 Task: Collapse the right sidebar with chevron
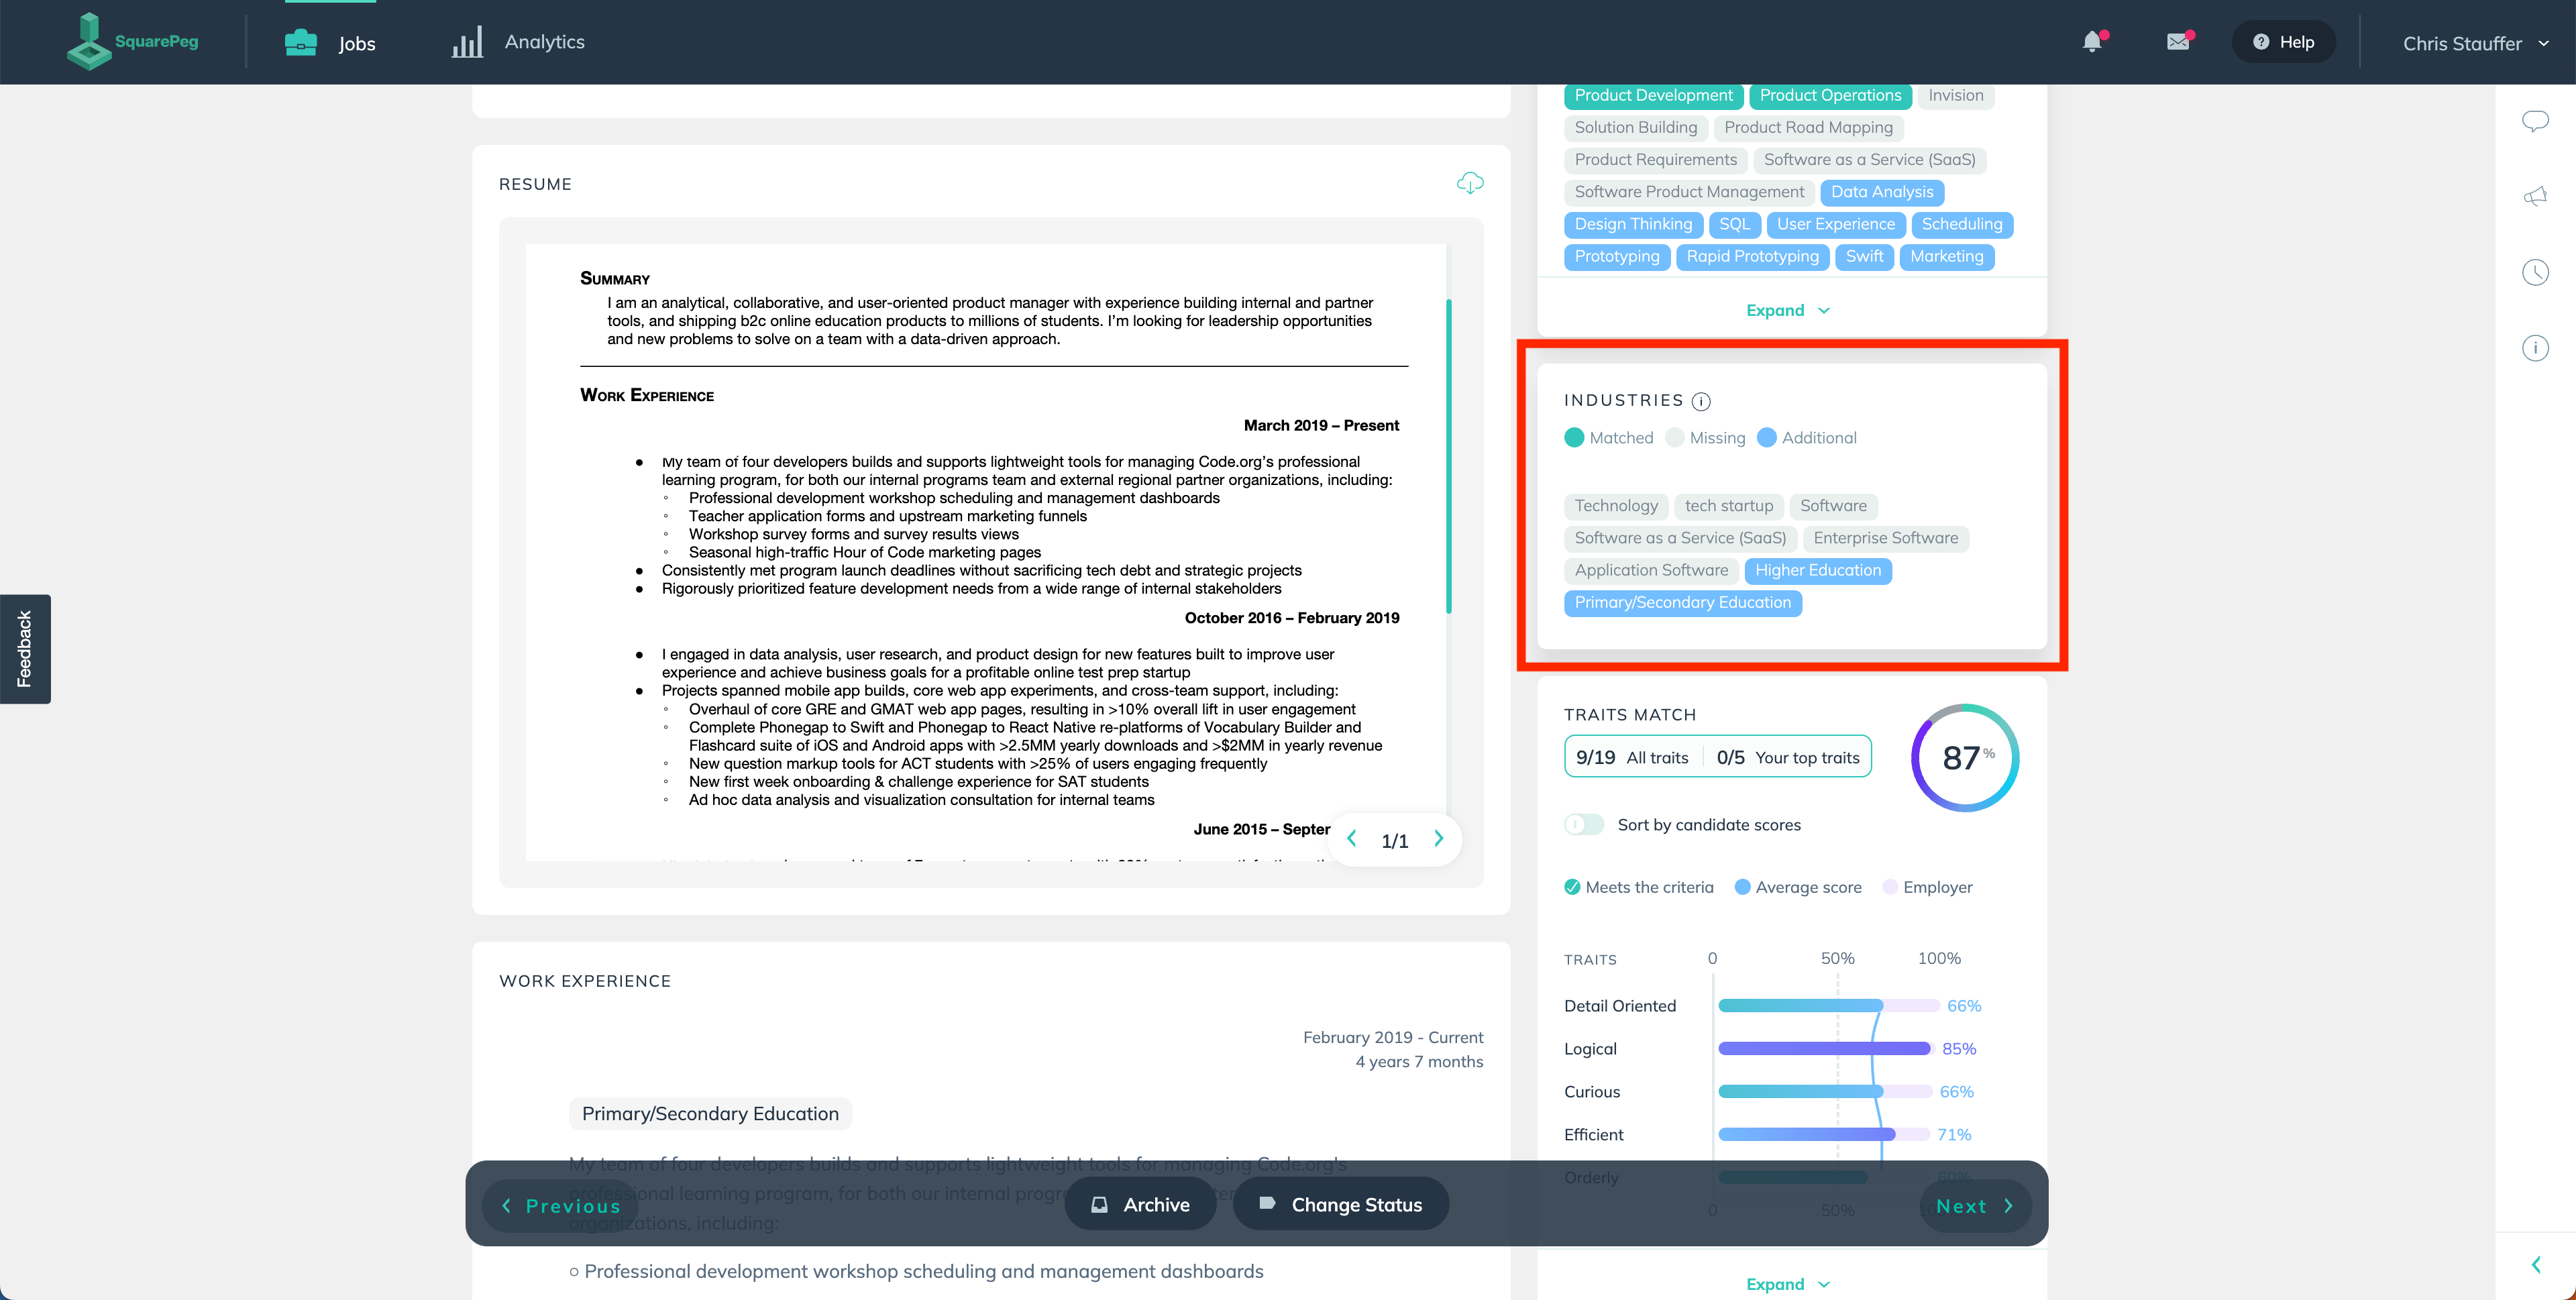(x=2536, y=1264)
